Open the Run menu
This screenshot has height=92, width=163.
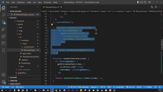tap(40, 2)
